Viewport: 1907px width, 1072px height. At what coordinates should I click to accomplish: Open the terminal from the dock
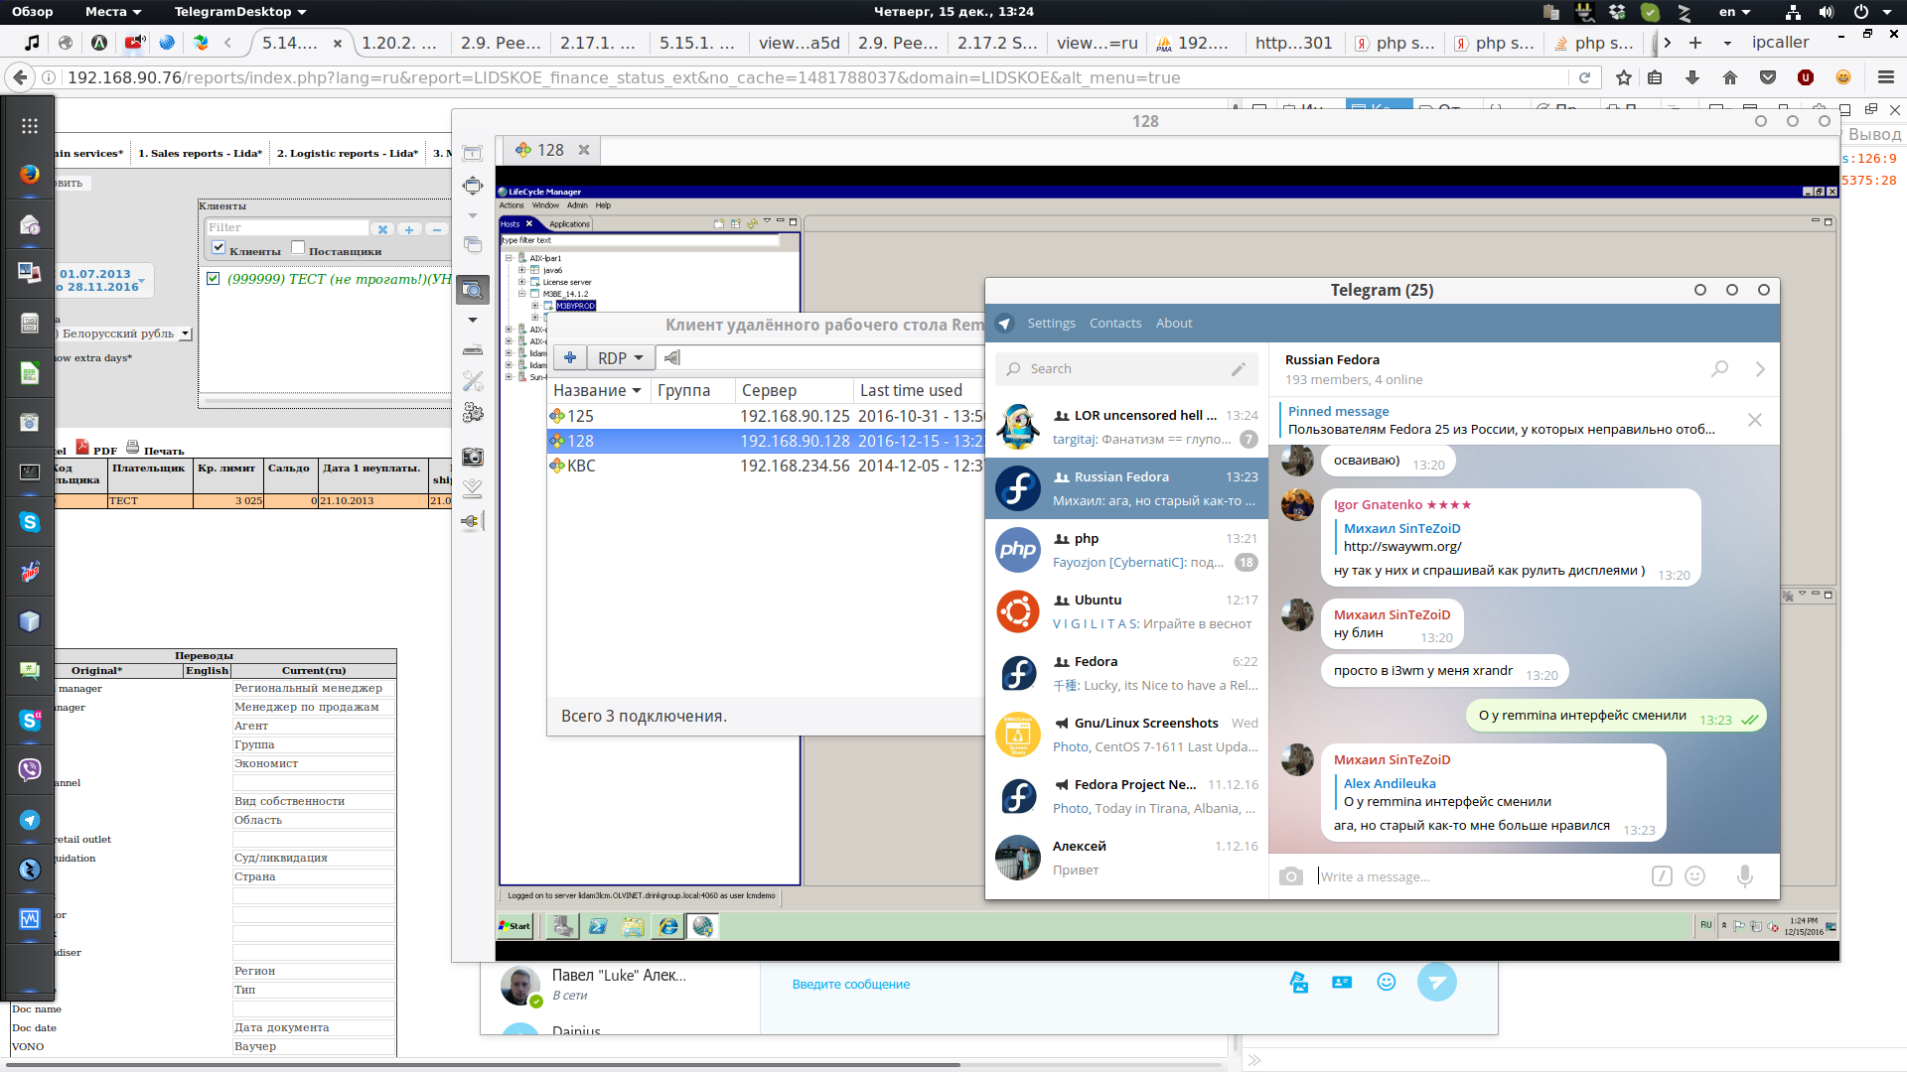tap(30, 472)
